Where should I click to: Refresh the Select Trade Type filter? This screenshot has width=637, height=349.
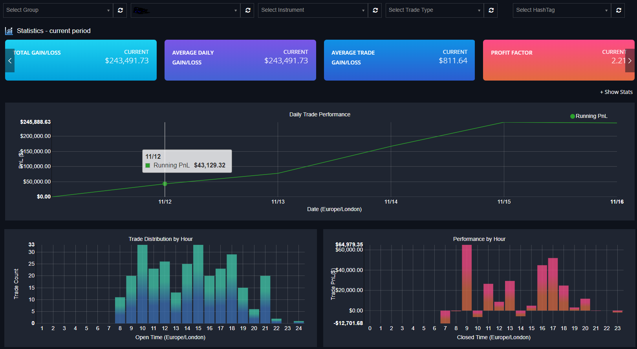click(491, 10)
